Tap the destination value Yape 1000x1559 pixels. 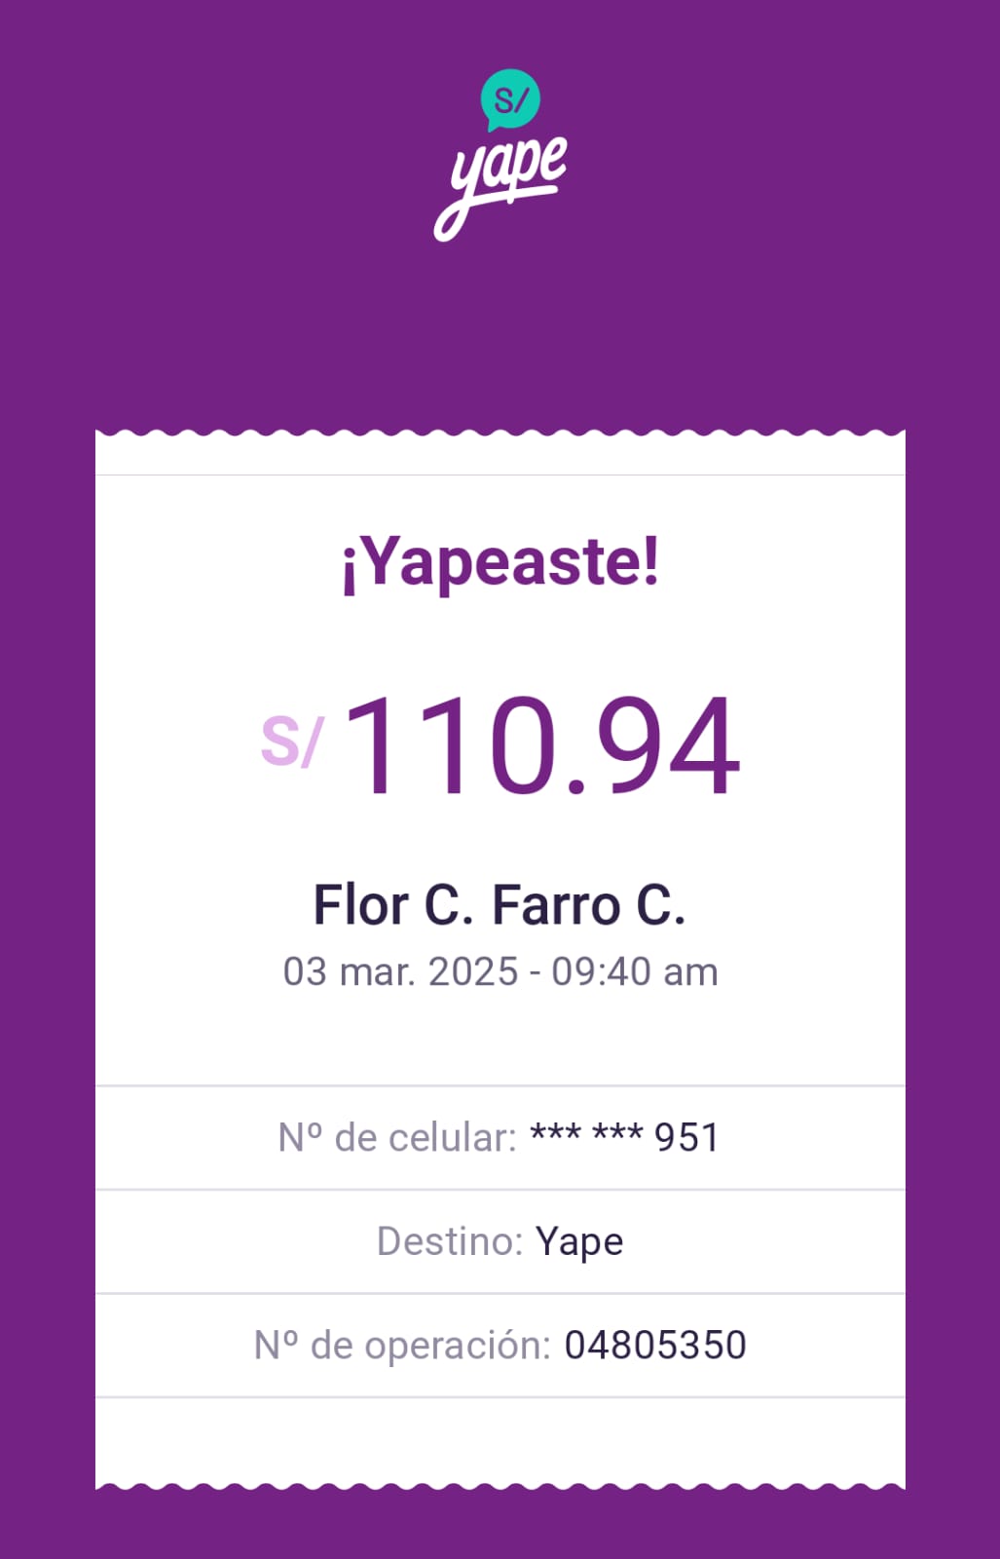click(x=579, y=1242)
